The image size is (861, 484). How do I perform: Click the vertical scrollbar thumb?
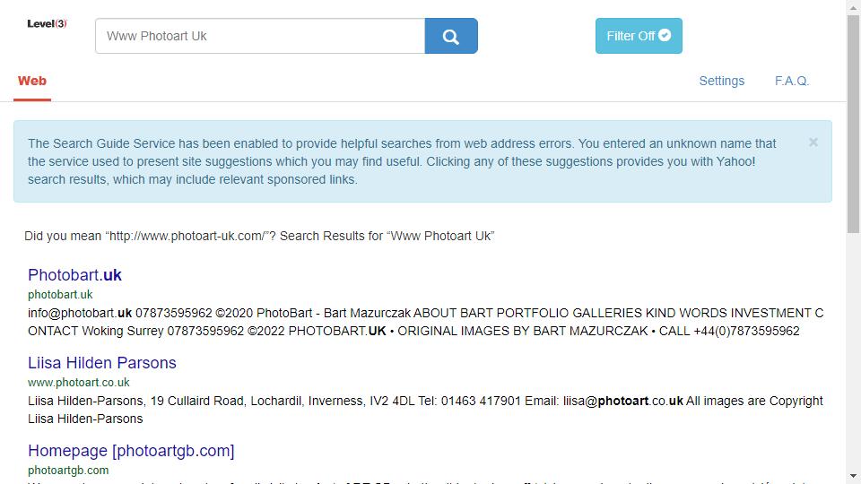(853, 124)
